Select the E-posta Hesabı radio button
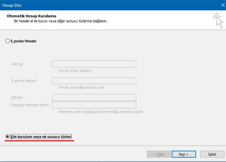This screenshot has height=162, width=226. [7, 41]
